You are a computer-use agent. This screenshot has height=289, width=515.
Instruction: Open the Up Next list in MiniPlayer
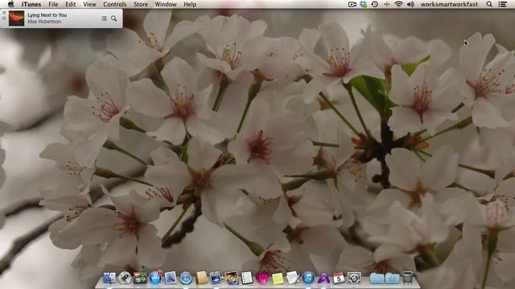pos(104,18)
